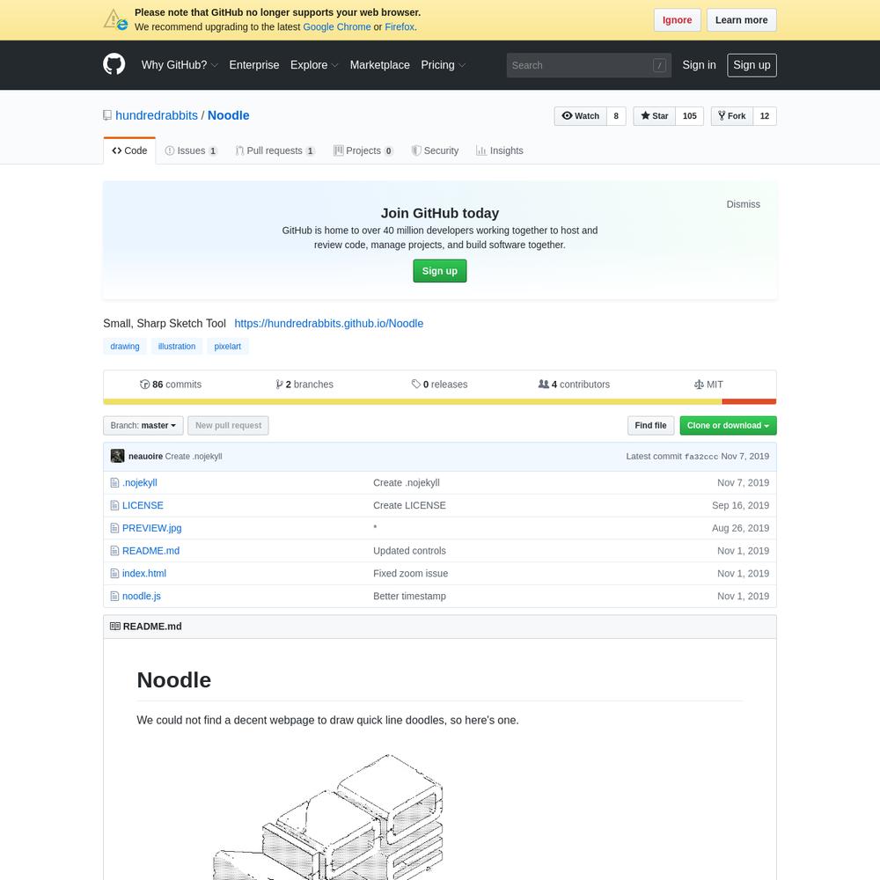This screenshot has height=880, width=880.
Task: Switch to the Pull requests tab
Action: coord(275,150)
